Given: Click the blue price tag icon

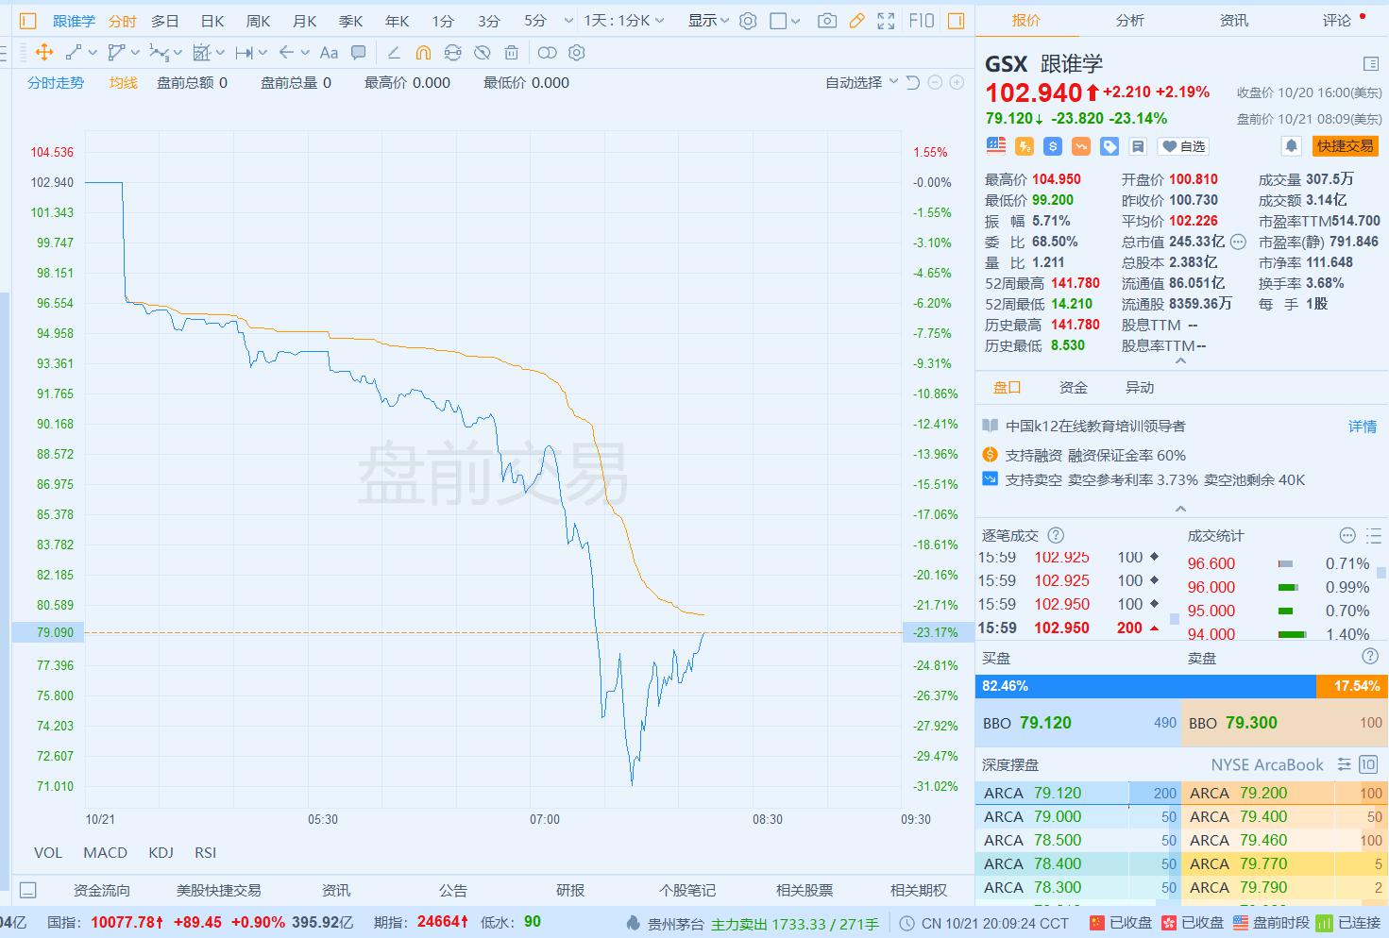Looking at the screenshot, I should 1110,146.
